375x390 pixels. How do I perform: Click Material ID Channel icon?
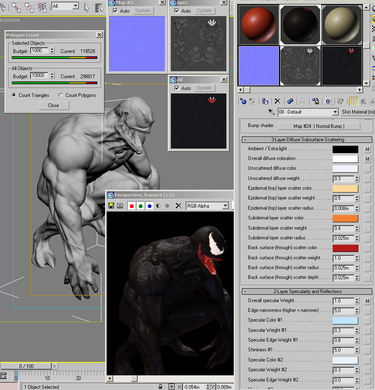tap(328, 101)
